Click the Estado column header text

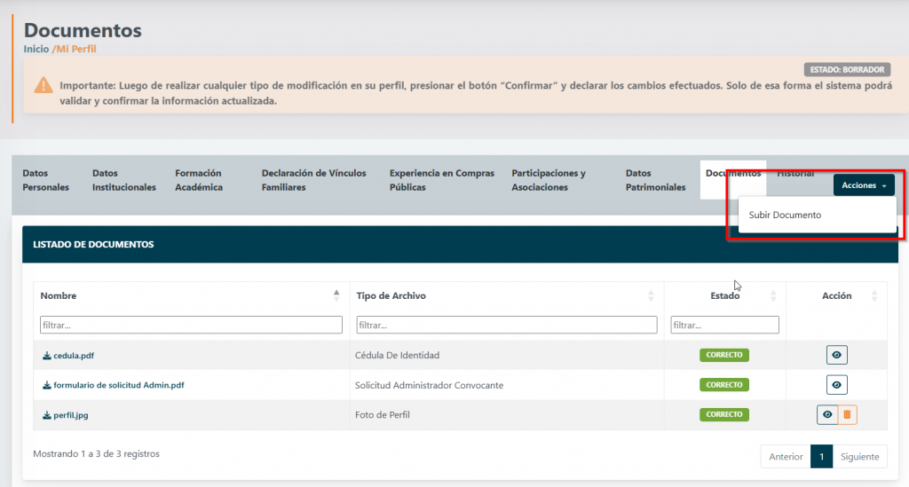coord(724,296)
